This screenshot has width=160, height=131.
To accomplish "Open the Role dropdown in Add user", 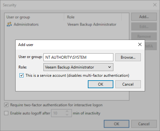I will point(78,67).
